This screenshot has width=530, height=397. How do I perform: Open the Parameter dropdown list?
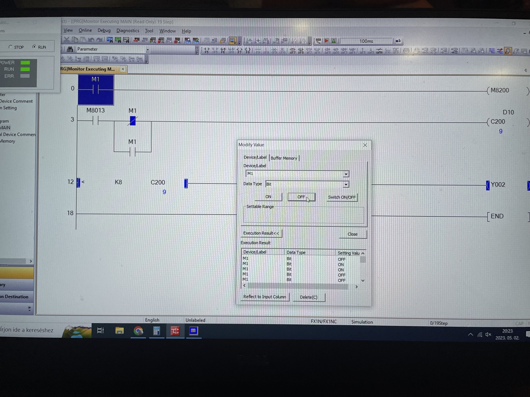[x=148, y=49]
